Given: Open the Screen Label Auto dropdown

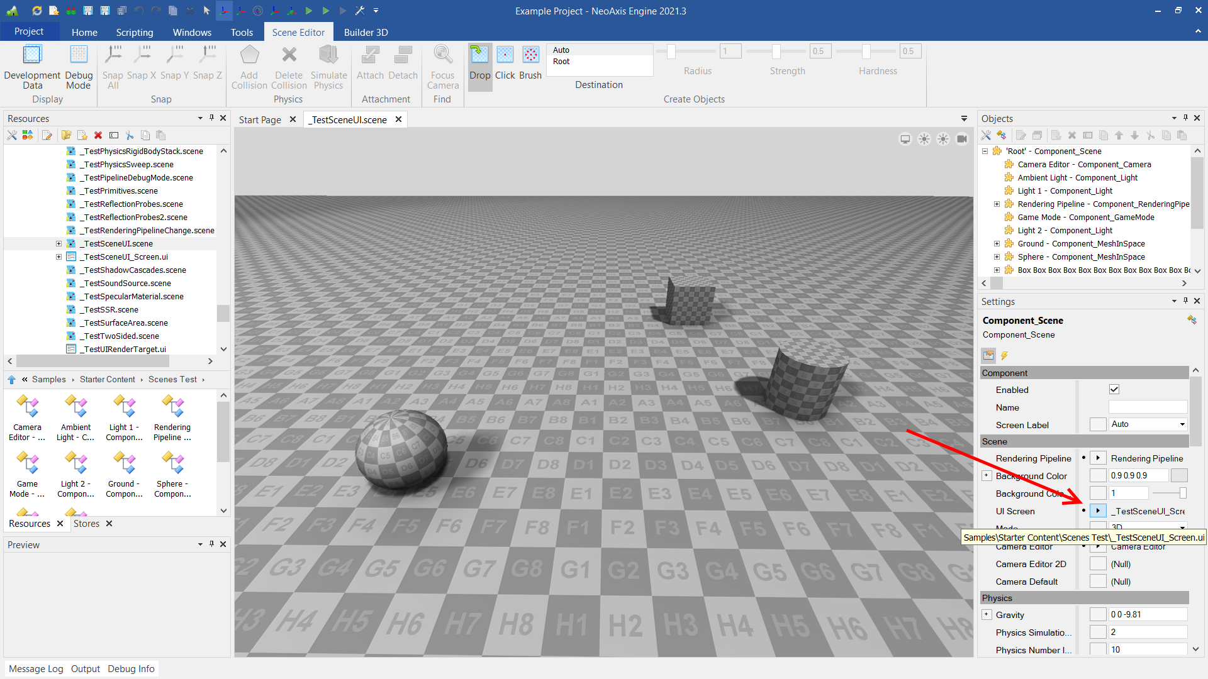Looking at the screenshot, I should [x=1182, y=424].
